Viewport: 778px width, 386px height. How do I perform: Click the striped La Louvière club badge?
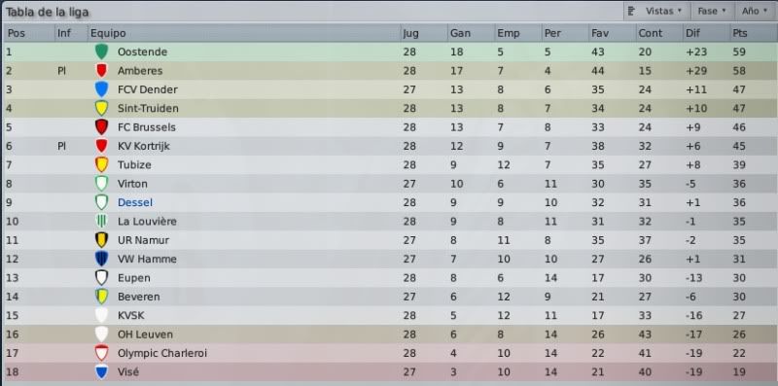tap(101, 222)
